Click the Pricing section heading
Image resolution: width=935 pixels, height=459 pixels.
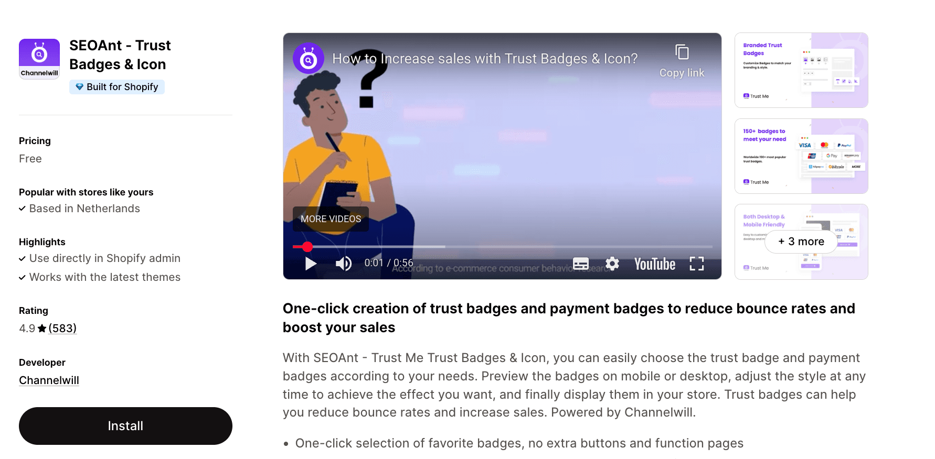click(x=35, y=140)
